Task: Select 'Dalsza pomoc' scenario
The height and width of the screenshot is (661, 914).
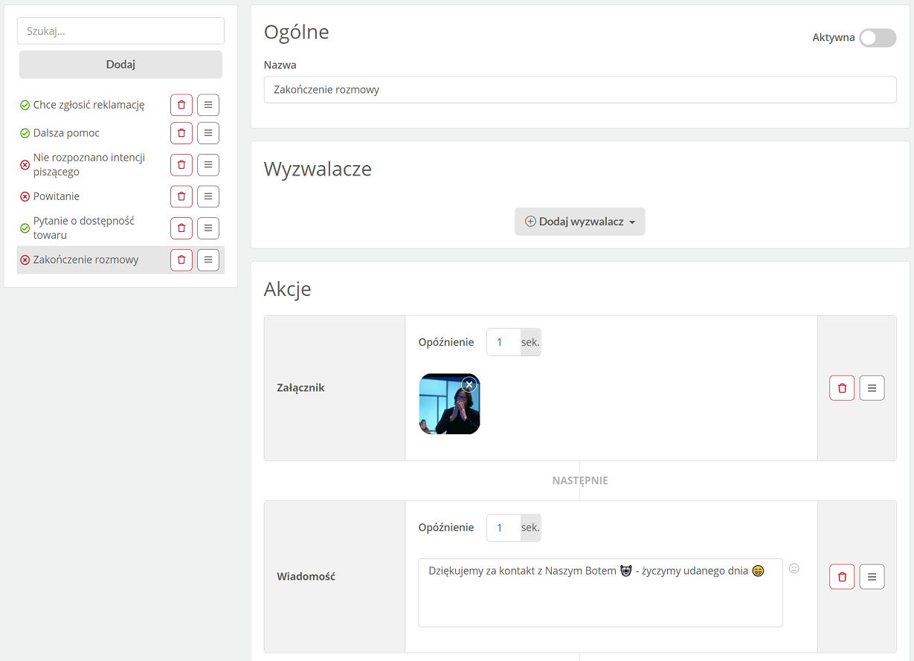Action: point(66,133)
